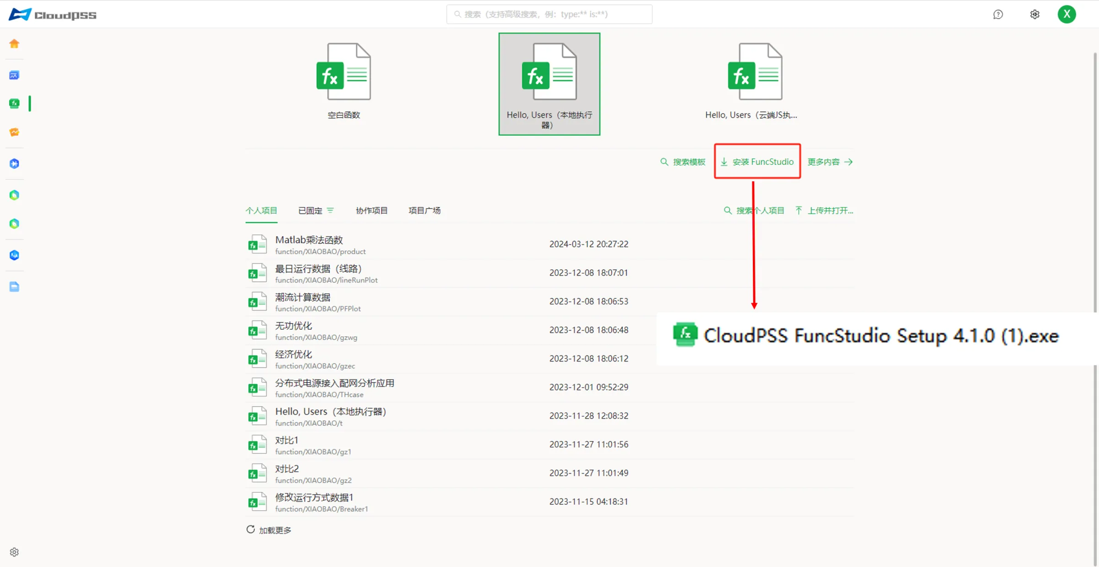Open the 修改运行方式数据1 project

click(x=549, y=502)
